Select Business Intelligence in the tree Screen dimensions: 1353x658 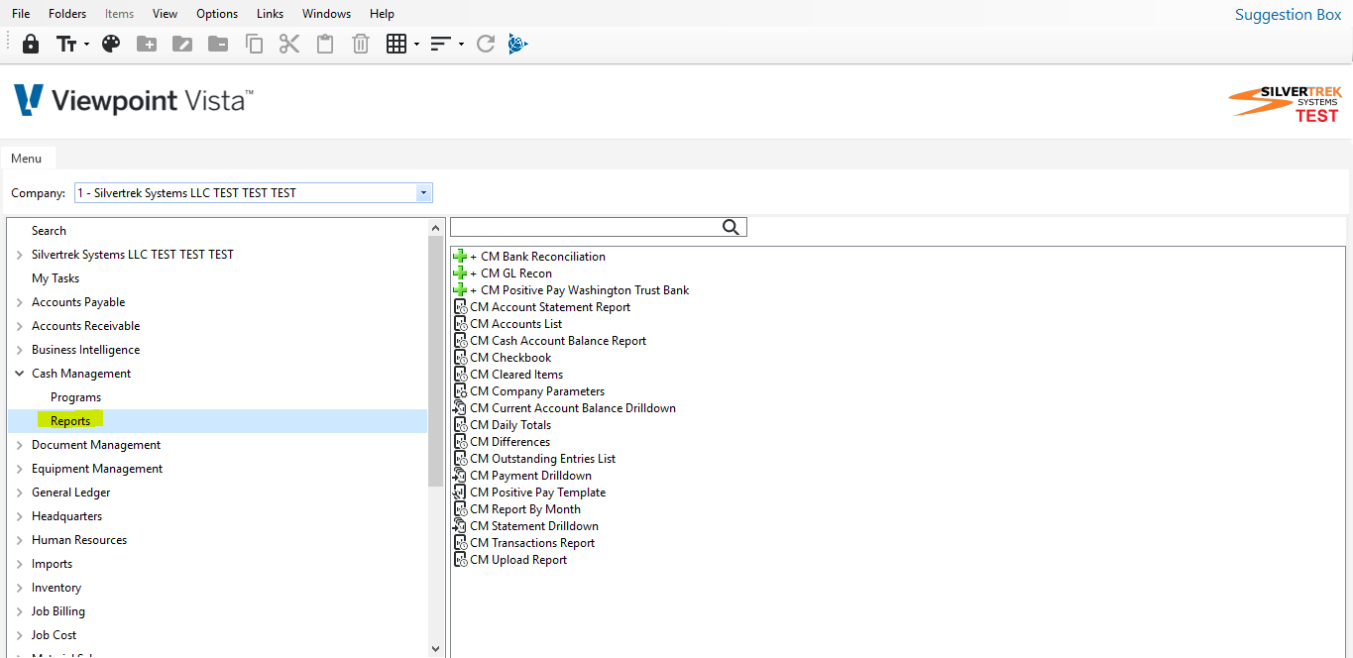click(85, 350)
